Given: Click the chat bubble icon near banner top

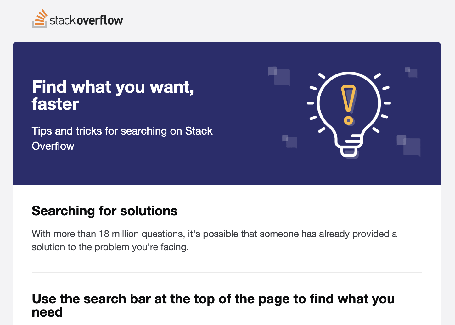Looking at the screenshot, I should [279, 76].
